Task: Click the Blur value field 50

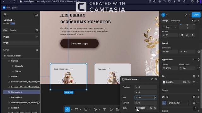Action: coord(146,98)
